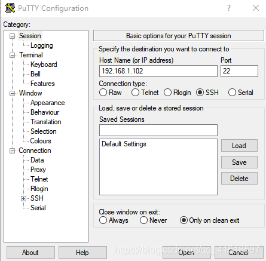Collapse the Session category node

[x=12, y=36]
